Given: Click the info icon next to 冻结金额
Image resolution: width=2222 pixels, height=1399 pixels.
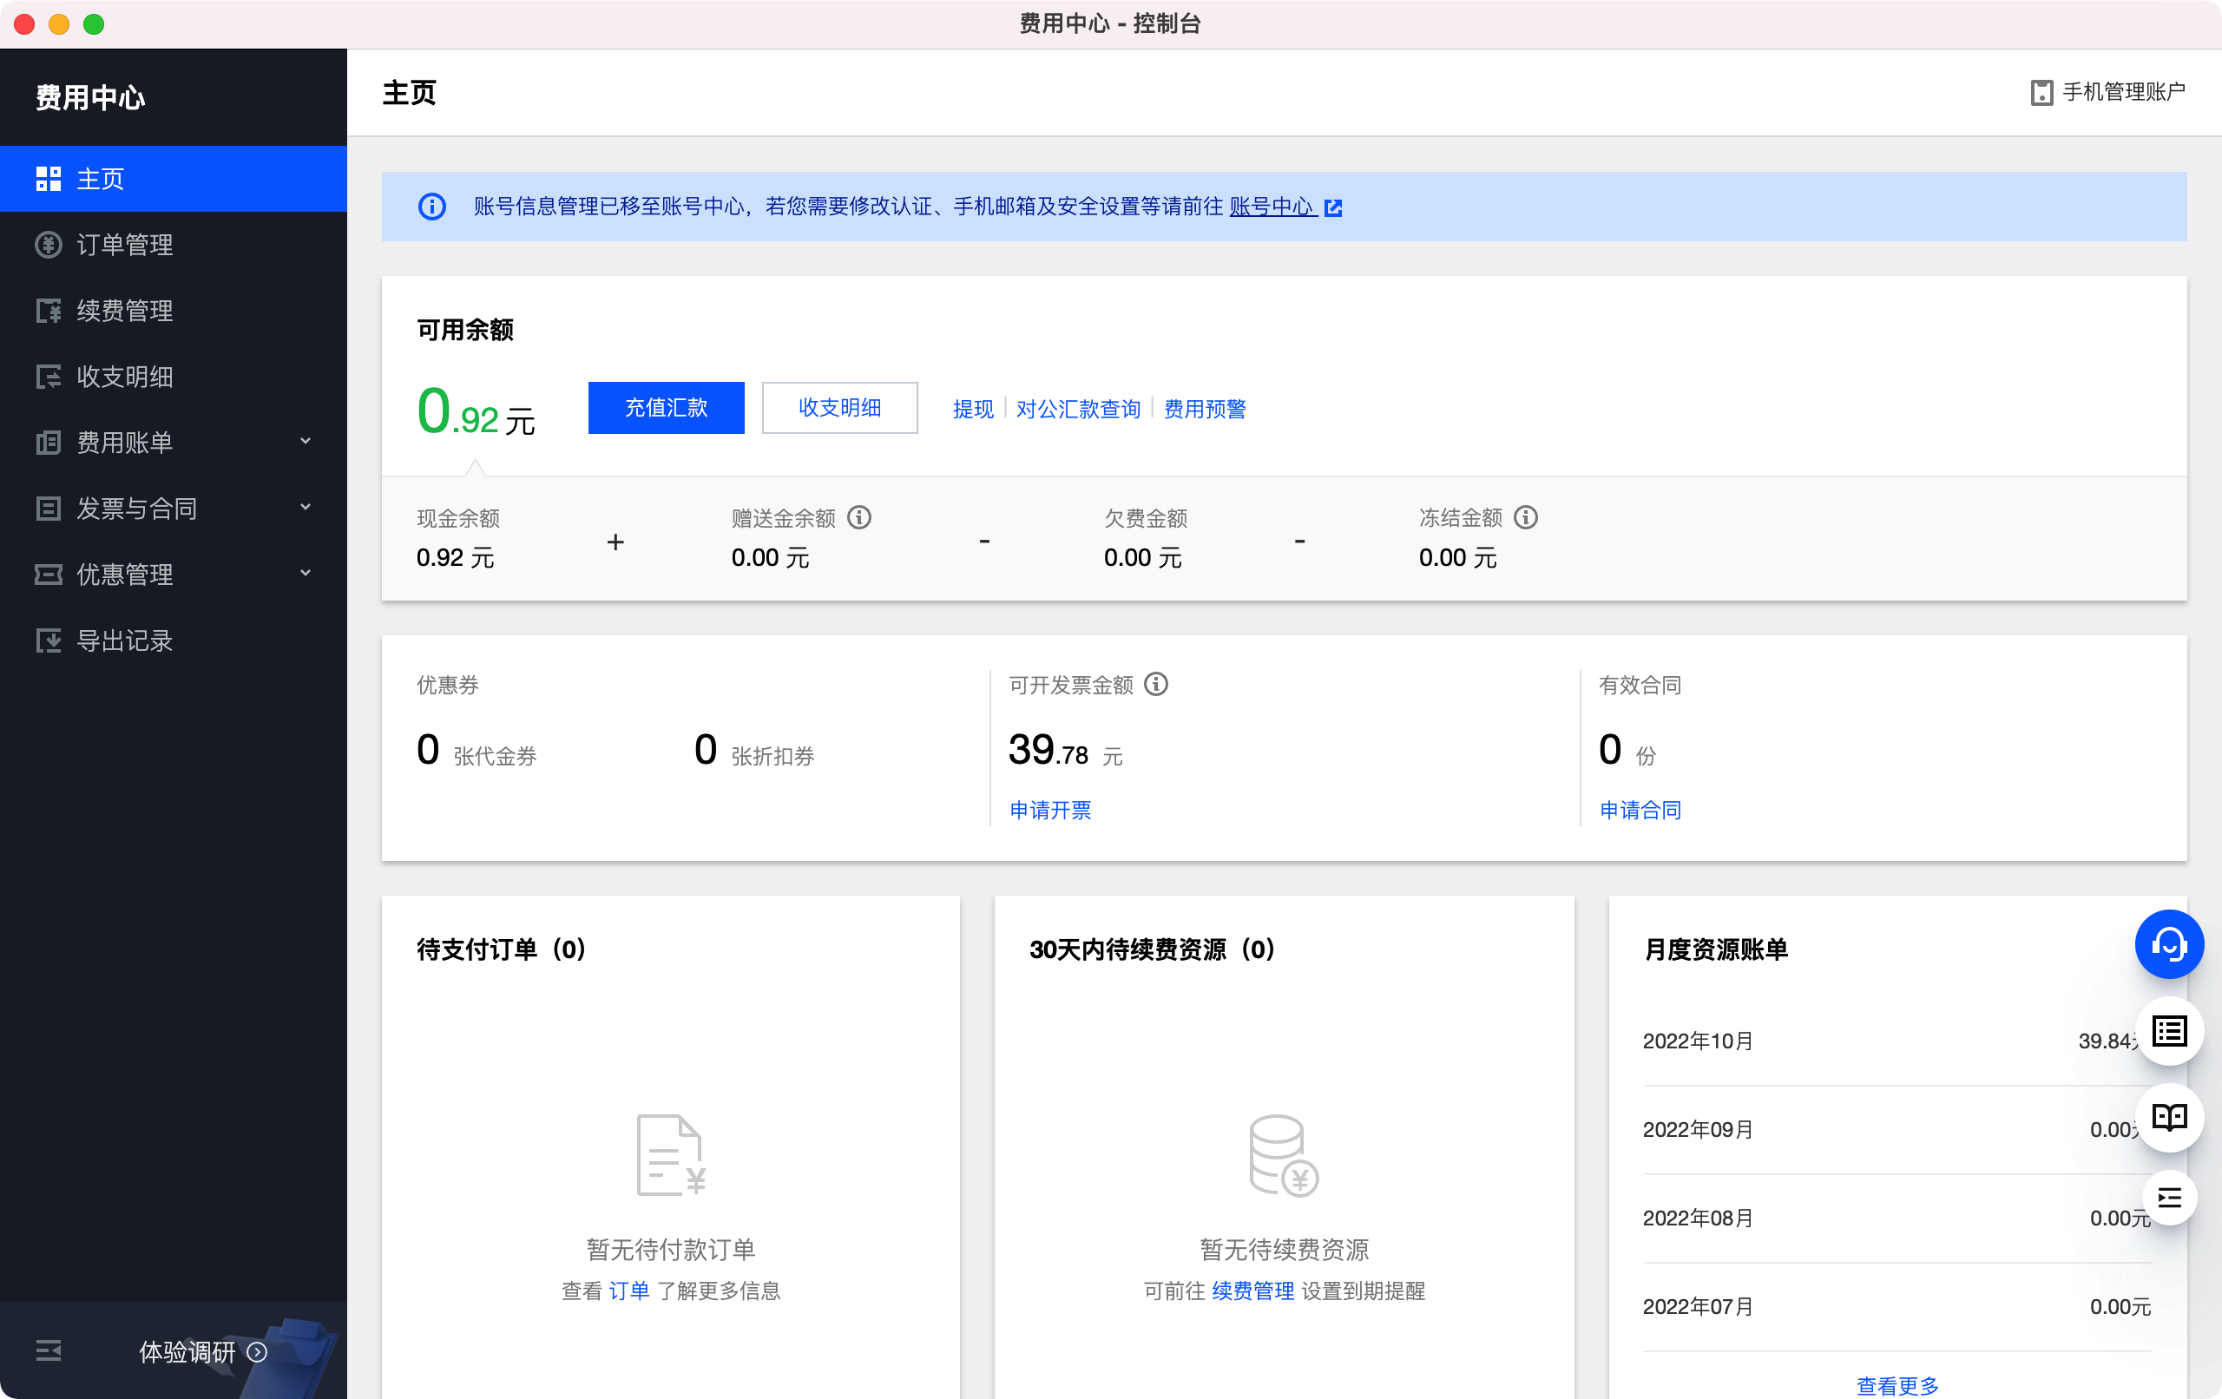Looking at the screenshot, I should click(x=1525, y=518).
